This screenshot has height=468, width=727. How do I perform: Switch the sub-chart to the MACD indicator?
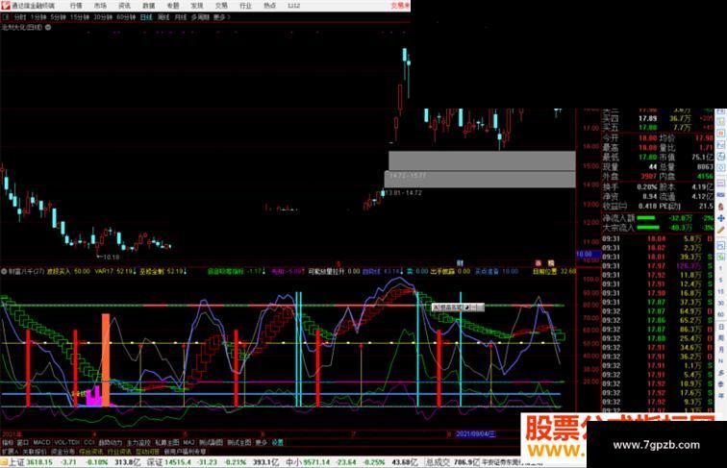[x=41, y=442]
